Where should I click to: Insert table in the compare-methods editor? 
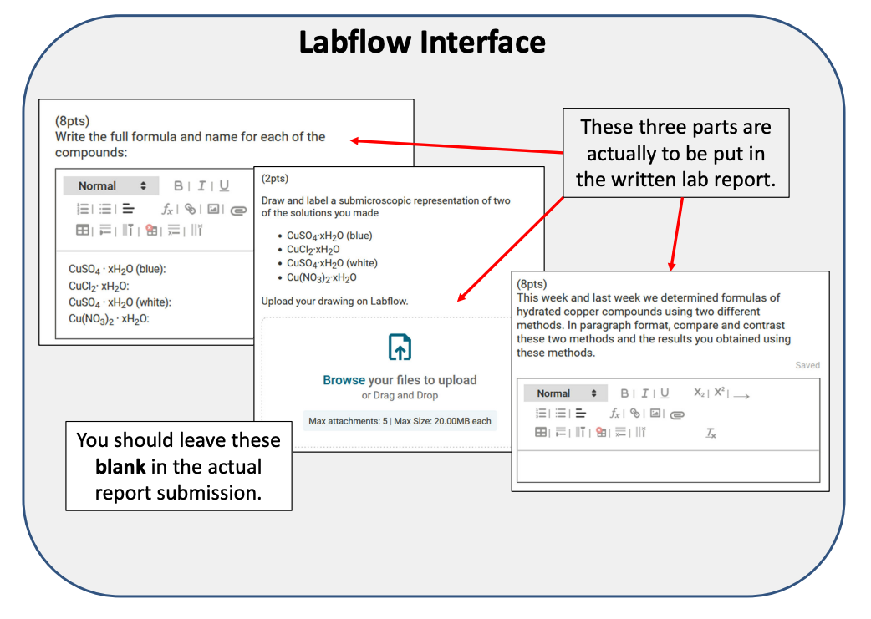pos(541,432)
